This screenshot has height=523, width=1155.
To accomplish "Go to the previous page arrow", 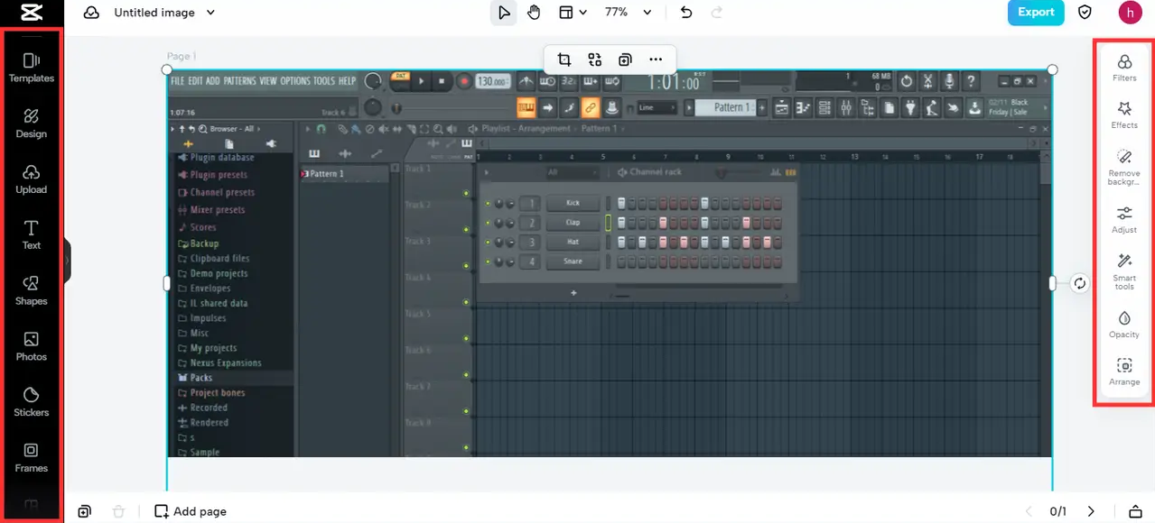I will tap(1028, 511).
